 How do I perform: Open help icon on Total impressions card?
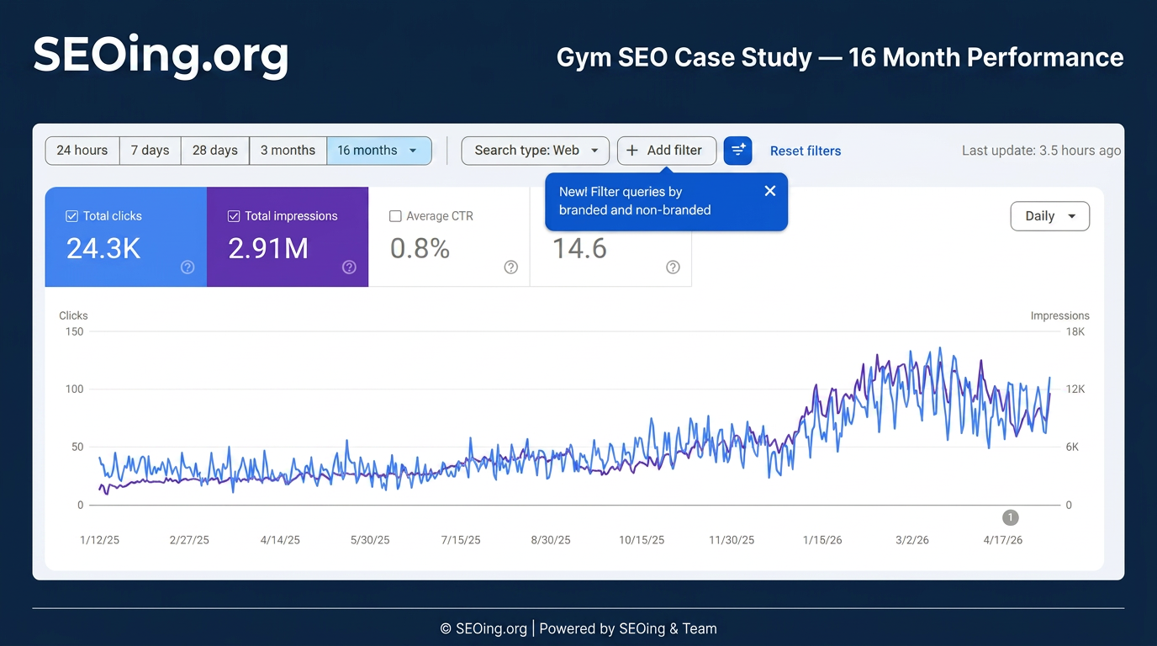pyautogui.click(x=349, y=267)
